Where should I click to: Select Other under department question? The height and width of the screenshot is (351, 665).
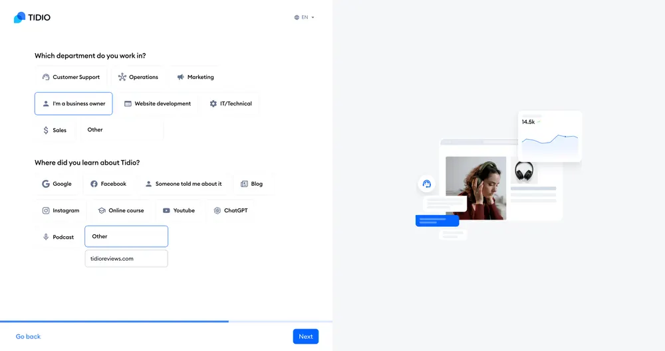click(x=122, y=130)
